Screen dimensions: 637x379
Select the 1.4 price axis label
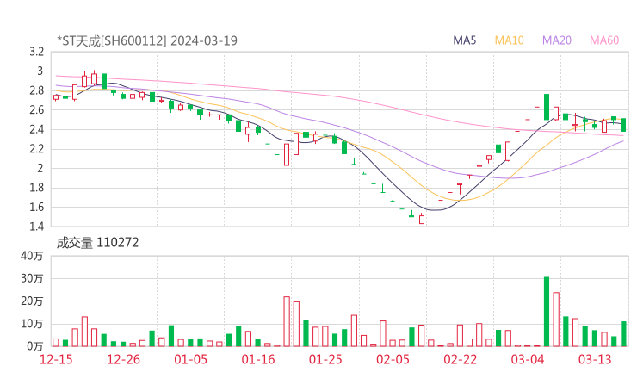tap(36, 226)
